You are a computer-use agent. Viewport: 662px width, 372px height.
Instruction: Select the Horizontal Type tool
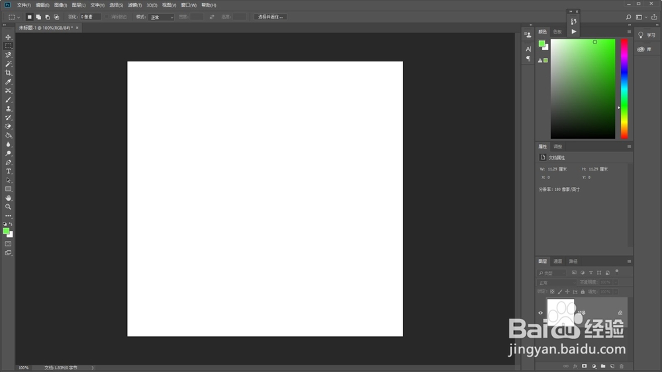tap(8, 171)
